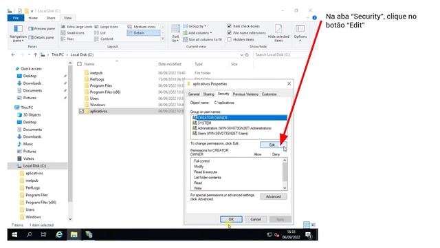Open the Add columns dropdown
Viewport: 440px width, 248px height.
[x=197, y=33]
